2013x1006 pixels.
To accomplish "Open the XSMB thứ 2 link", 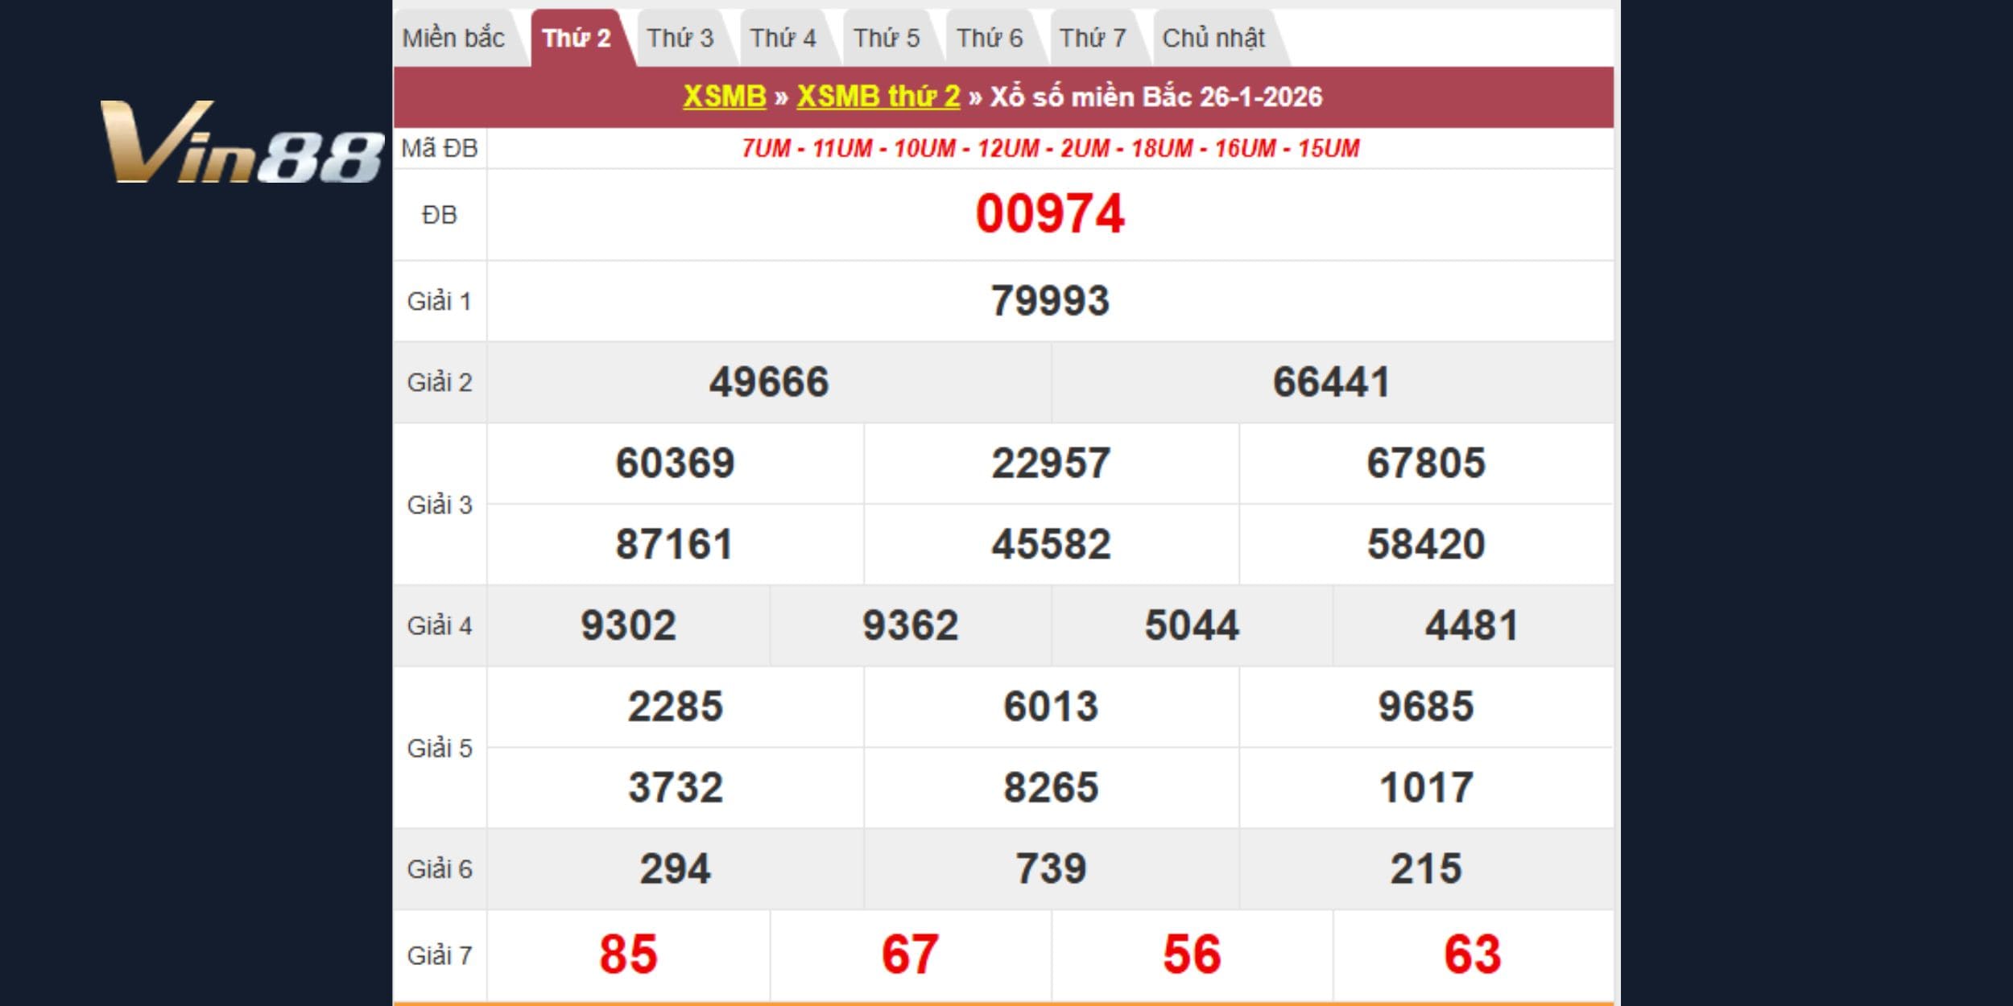I will (878, 97).
